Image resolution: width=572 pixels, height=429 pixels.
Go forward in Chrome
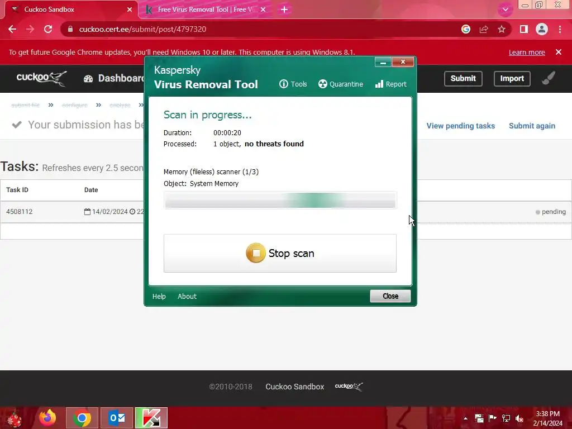pos(30,29)
